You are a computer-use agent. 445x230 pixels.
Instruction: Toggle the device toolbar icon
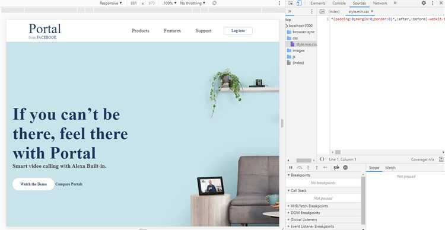tap(299, 3)
